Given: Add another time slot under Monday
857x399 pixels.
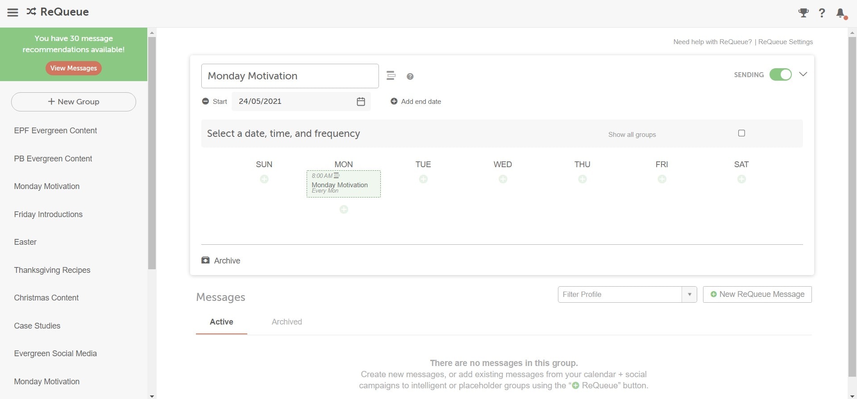Looking at the screenshot, I should (x=344, y=210).
